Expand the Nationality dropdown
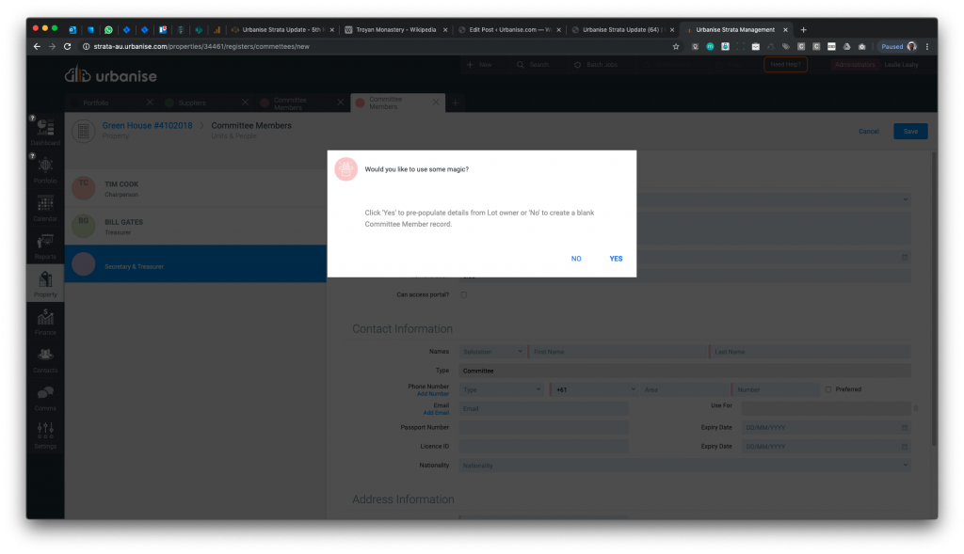 coord(684,466)
